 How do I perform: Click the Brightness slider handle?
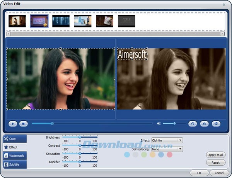[80, 137]
